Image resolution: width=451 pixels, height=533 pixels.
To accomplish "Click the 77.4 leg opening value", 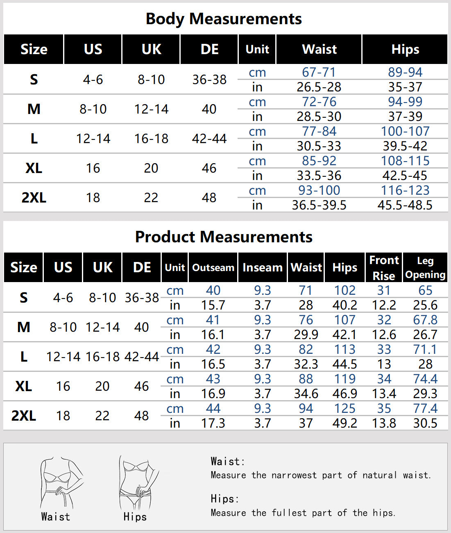I will click(425, 408).
